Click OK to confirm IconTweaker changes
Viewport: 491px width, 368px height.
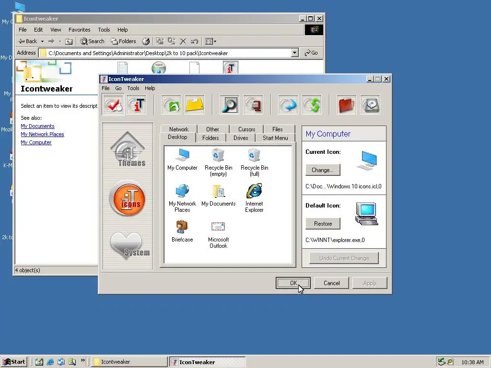293,283
